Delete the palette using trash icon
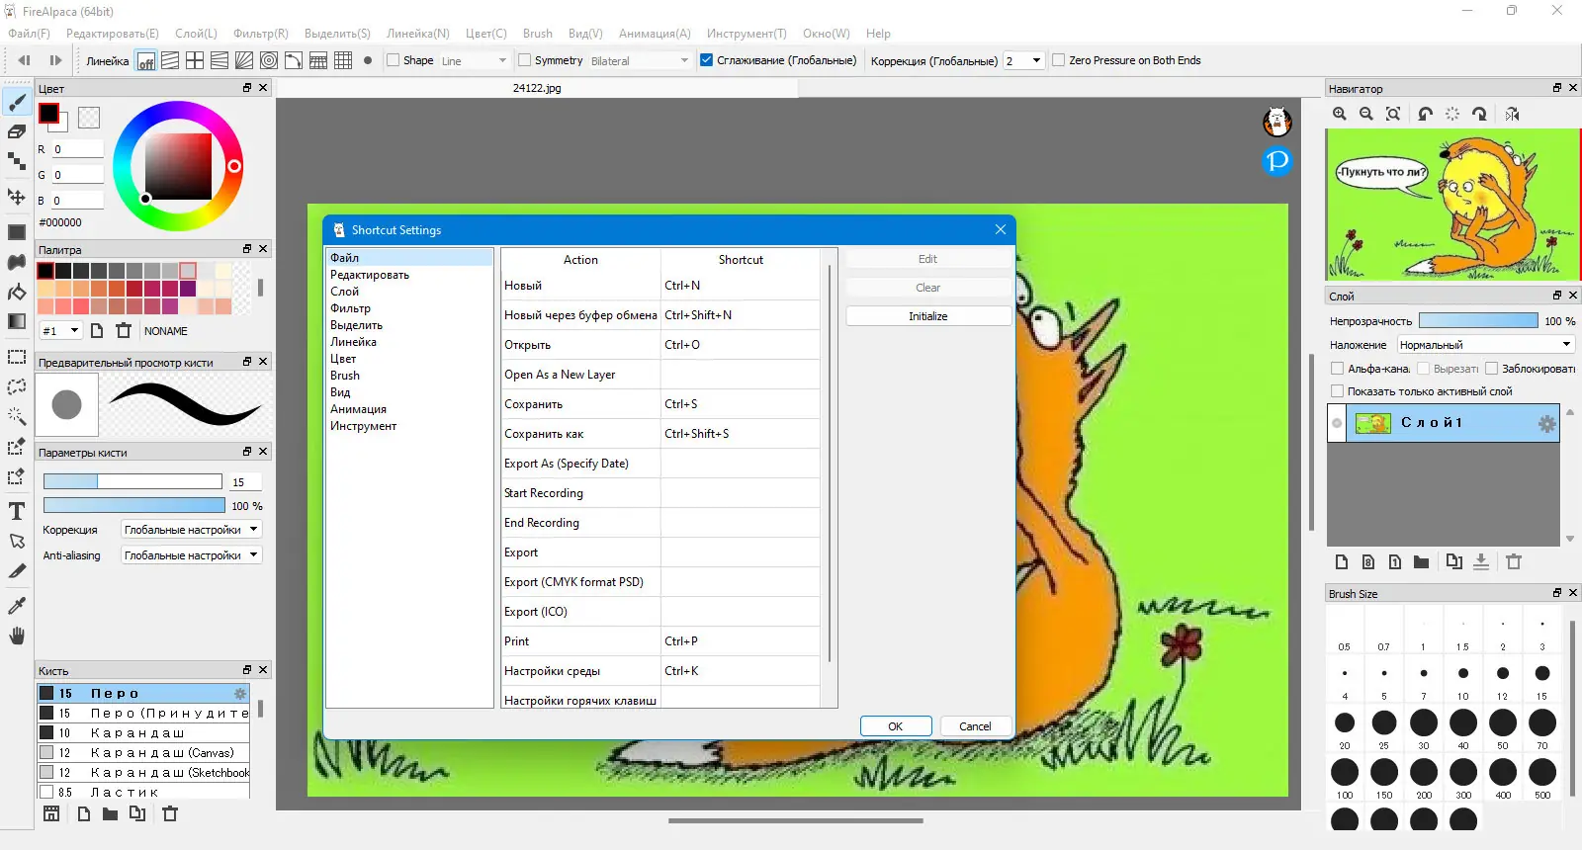This screenshot has height=850, width=1582. pyautogui.click(x=124, y=330)
